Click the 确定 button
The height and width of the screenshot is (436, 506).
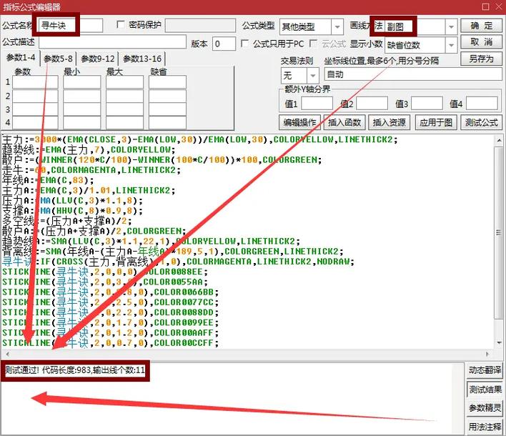(x=482, y=26)
